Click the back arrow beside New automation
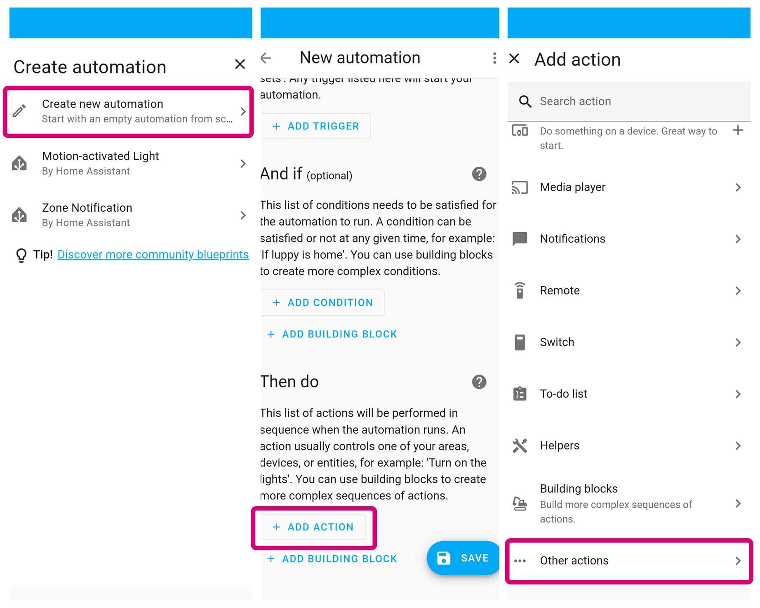760x608 pixels. (266, 58)
